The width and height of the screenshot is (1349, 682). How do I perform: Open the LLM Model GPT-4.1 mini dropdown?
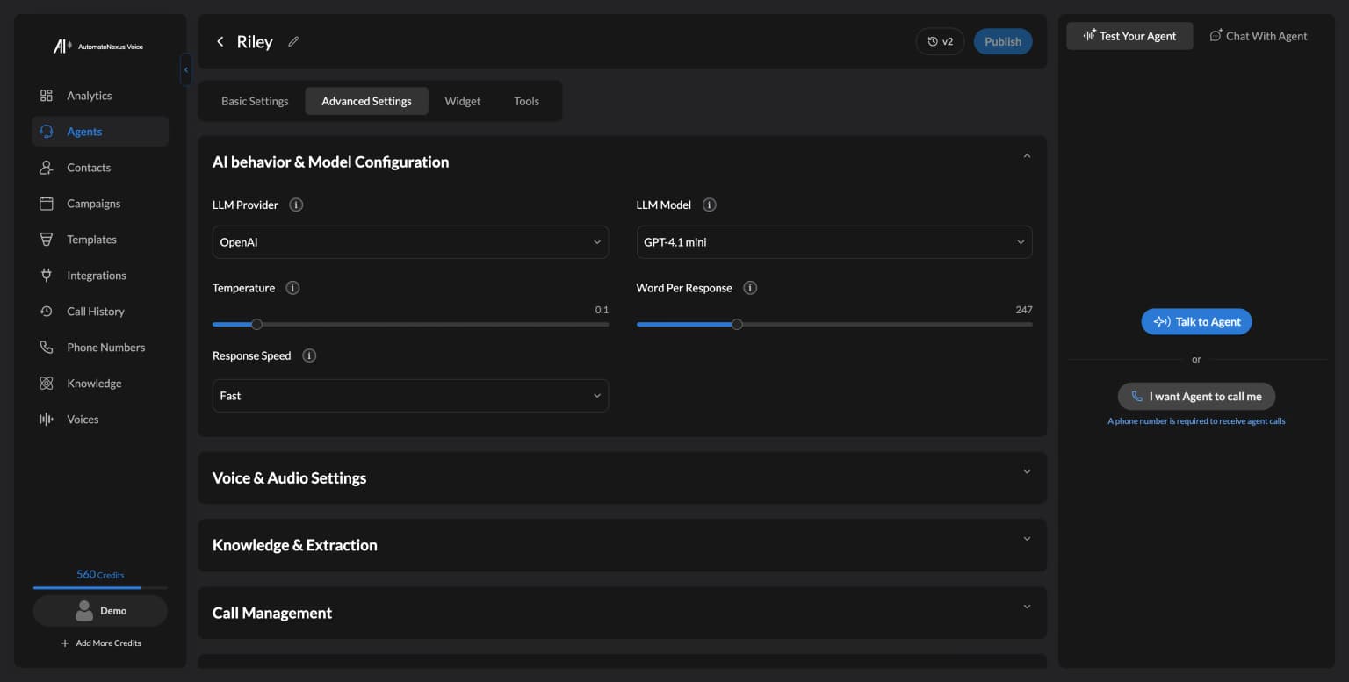coord(834,242)
